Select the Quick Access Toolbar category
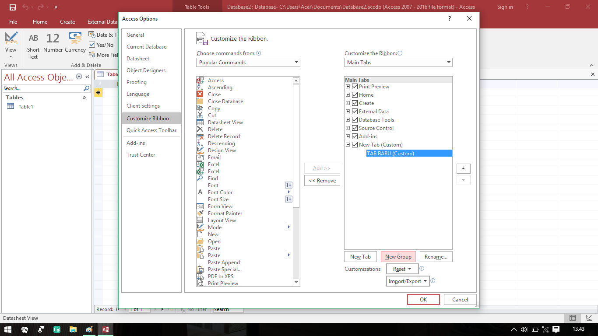The width and height of the screenshot is (598, 336). tap(151, 130)
